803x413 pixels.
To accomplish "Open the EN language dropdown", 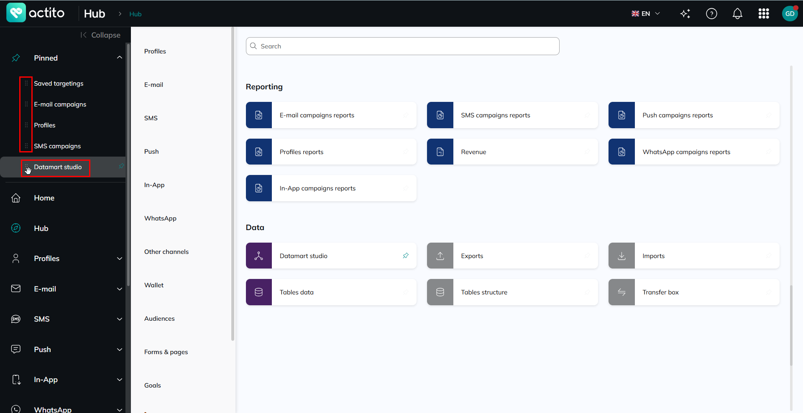I will pyautogui.click(x=646, y=14).
